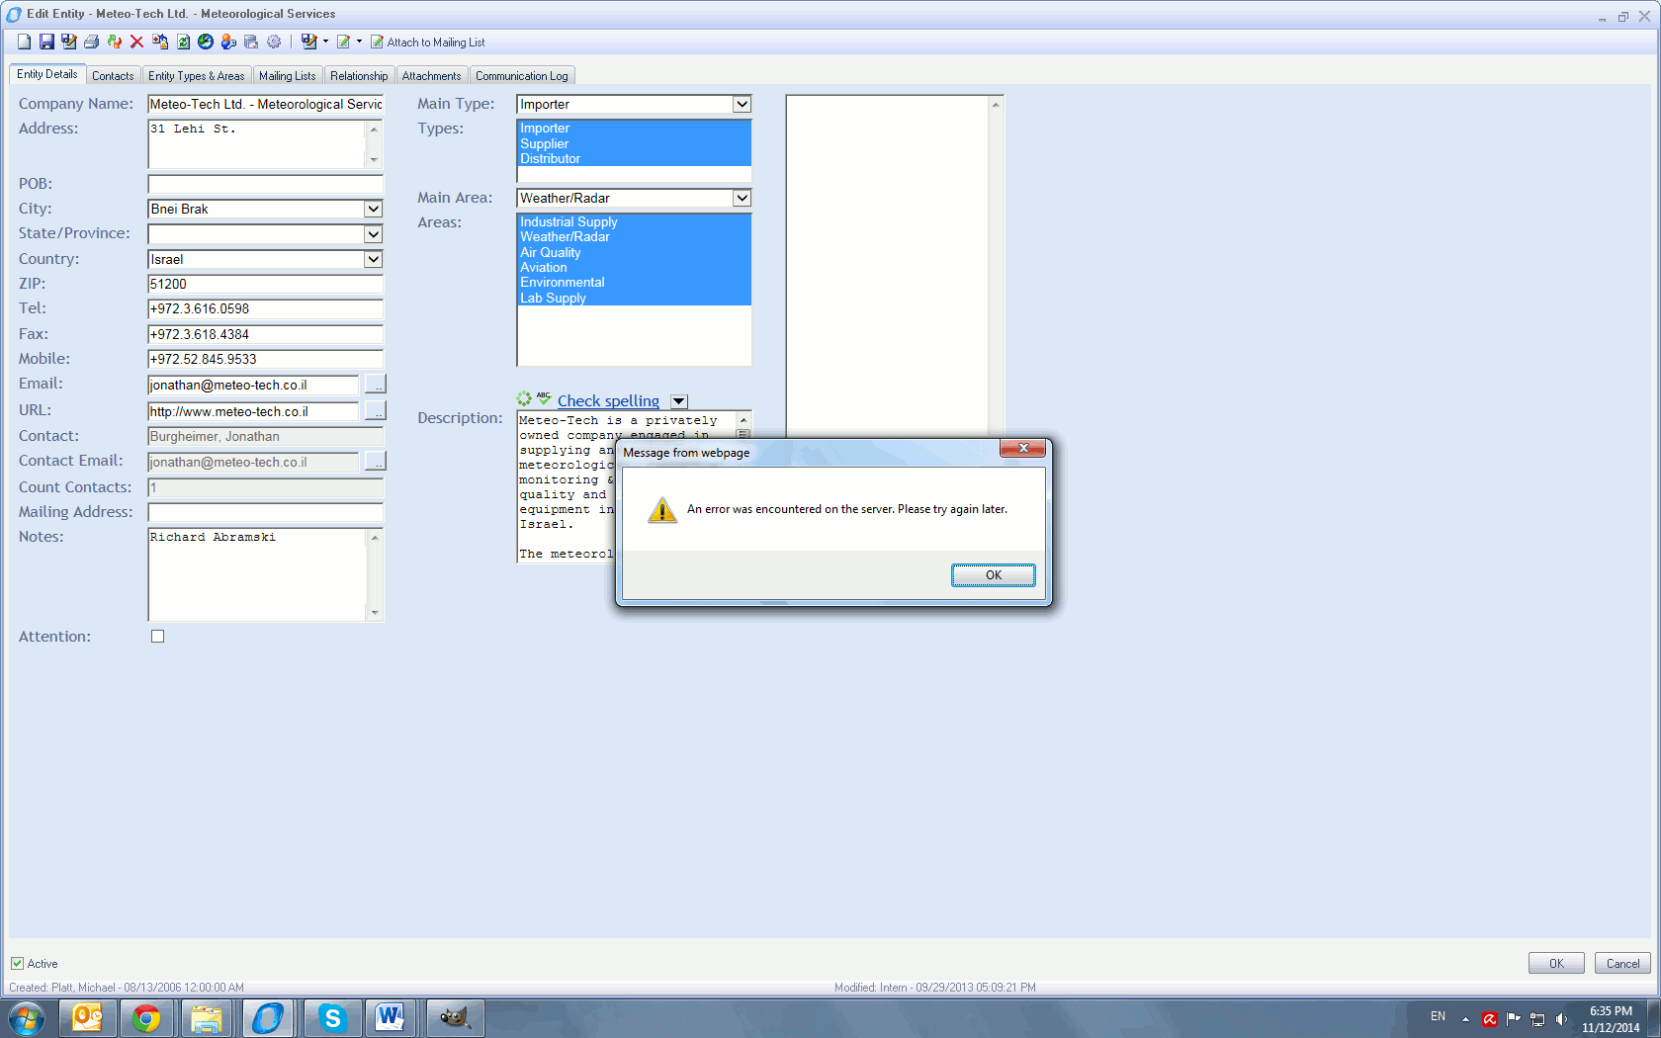The image size is (1661, 1038).
Task: Select Air Quality in the Areas list
Action: click(x=634, y=252)
